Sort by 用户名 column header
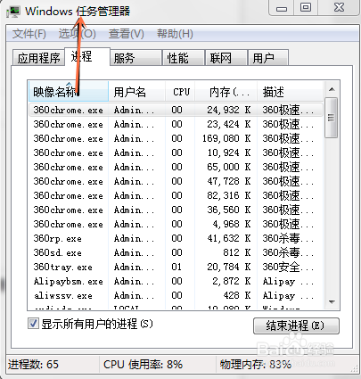Viewport: 361px width, 379px height. 136,92
